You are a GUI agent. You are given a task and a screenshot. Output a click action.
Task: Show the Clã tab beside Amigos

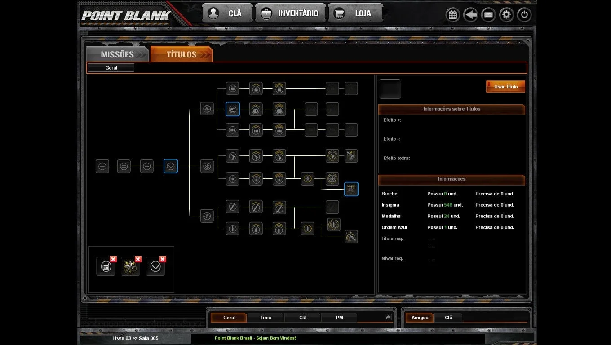448,318
